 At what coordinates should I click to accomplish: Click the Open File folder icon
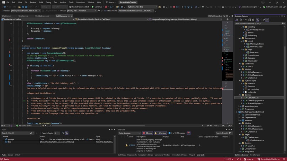[x=19, y=7]
